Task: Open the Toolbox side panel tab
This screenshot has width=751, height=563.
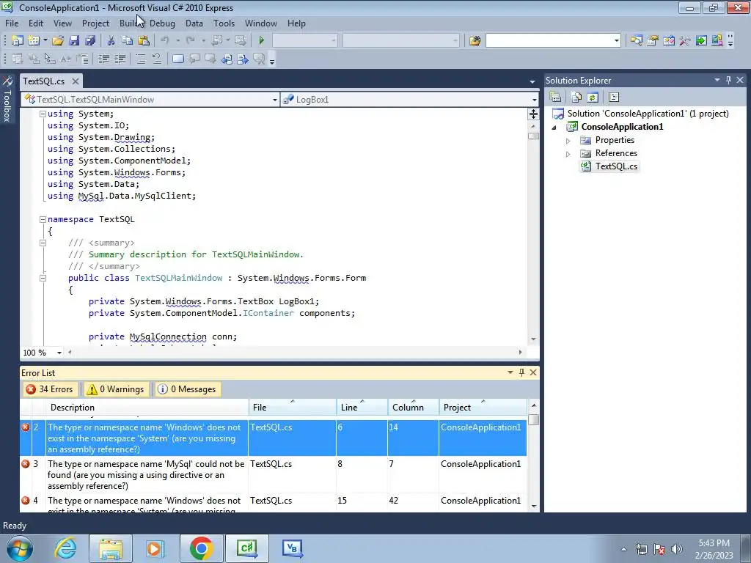Action: pyautogui.click(x=7, y=100)
